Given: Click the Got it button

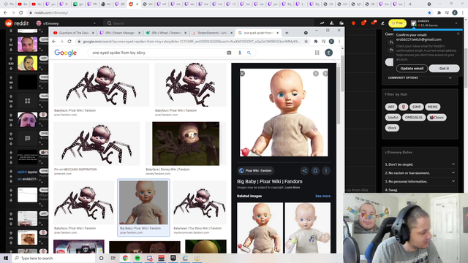Looking at the screenshot, I should click(444, 68).
